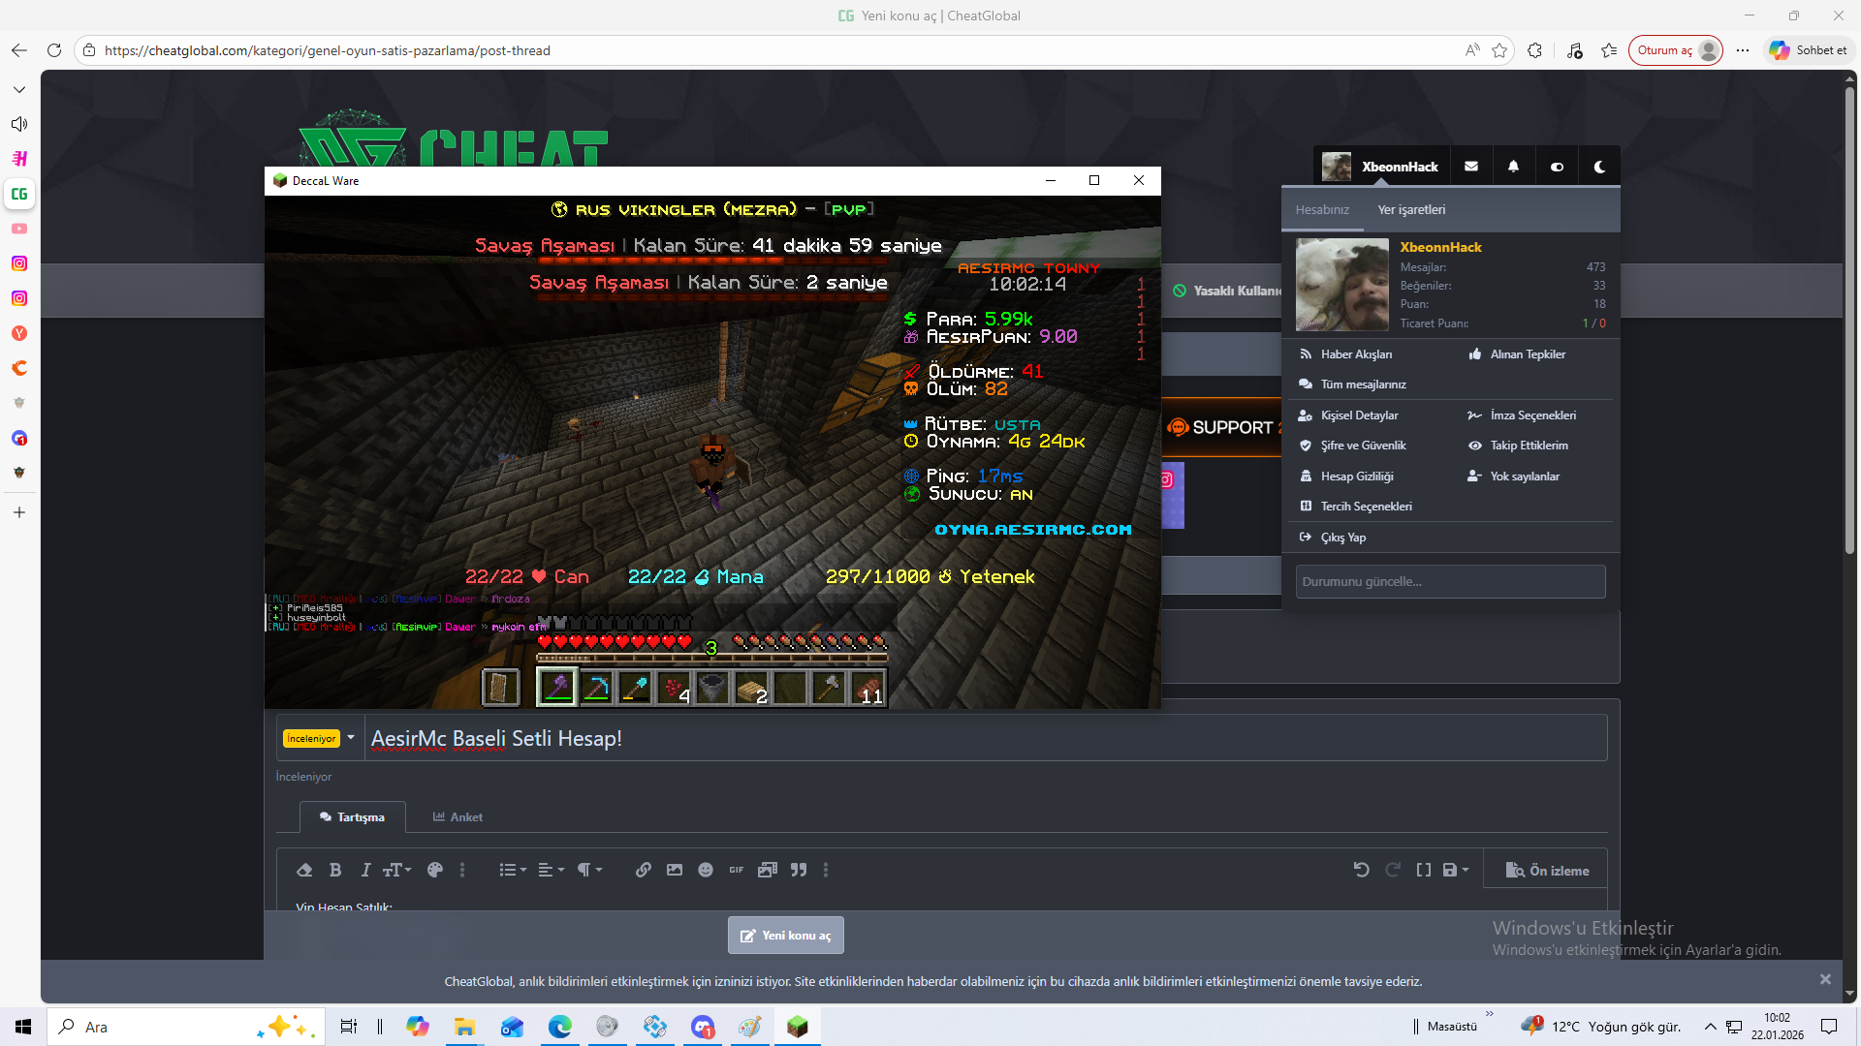Open the Sohbet et Copilot button
This screenshot has height=1046, width=1861.
point(1809,50)
